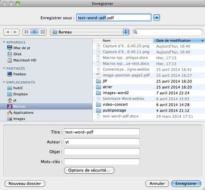Image resolution: width=205 pixels, height=190 pixels.
Task: Create a Nouveau dossier
Action: (x=25, y=183)
